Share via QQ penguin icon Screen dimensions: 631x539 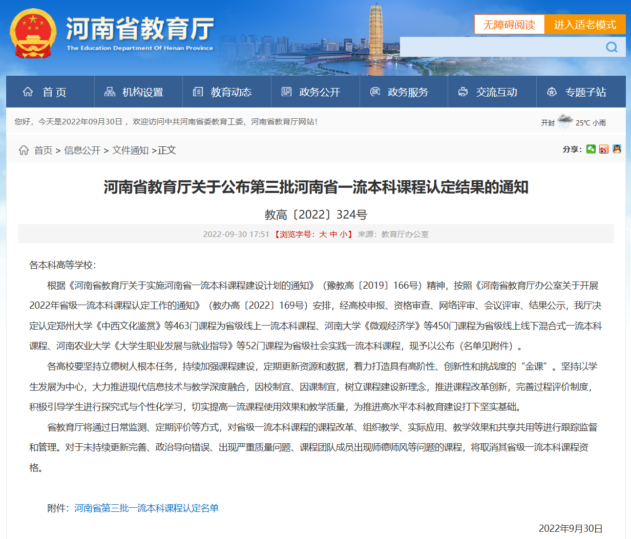(617, 149)
